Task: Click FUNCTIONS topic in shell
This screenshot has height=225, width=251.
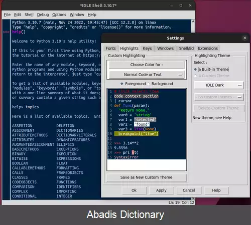Action: [x=66, y=182]
